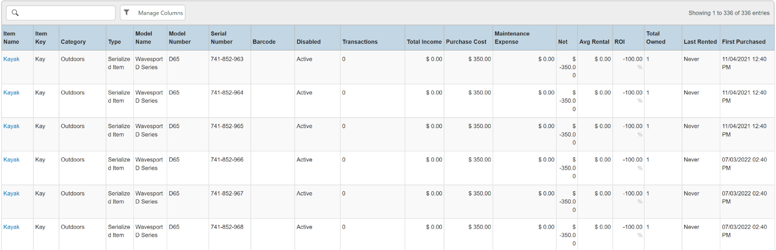The image size is (776, 250).
Task: Sort by Last Rented column header
Action: point(700,42)
